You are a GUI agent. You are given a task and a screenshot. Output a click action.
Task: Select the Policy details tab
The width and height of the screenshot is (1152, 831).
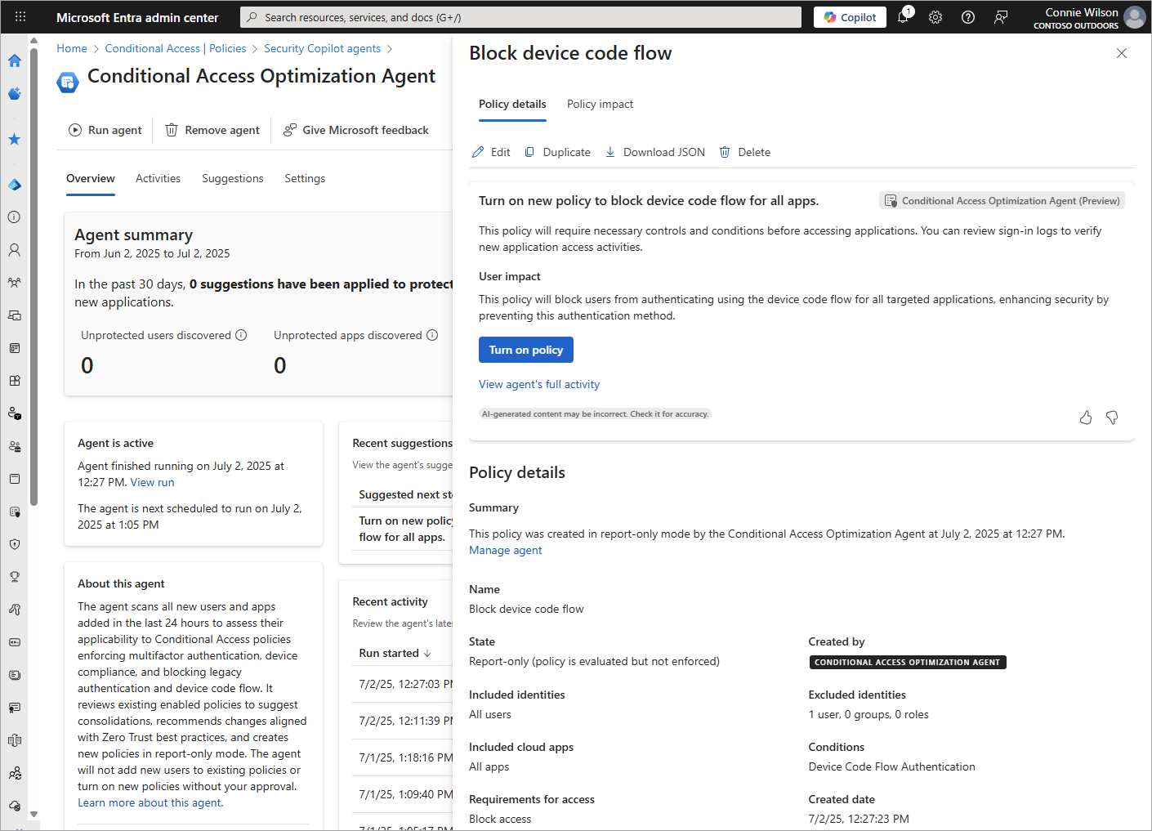click(512, 105)
